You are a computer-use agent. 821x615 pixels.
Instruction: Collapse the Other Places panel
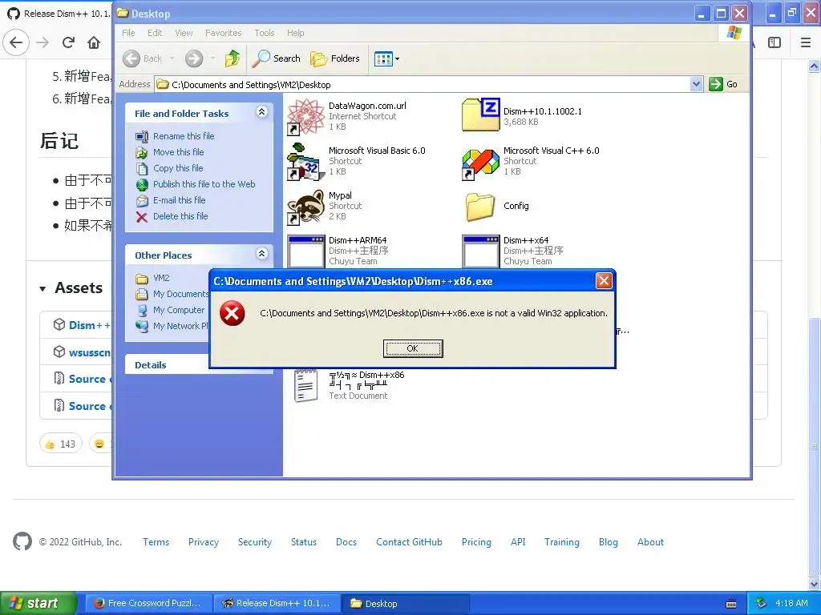tap(262, 254)
